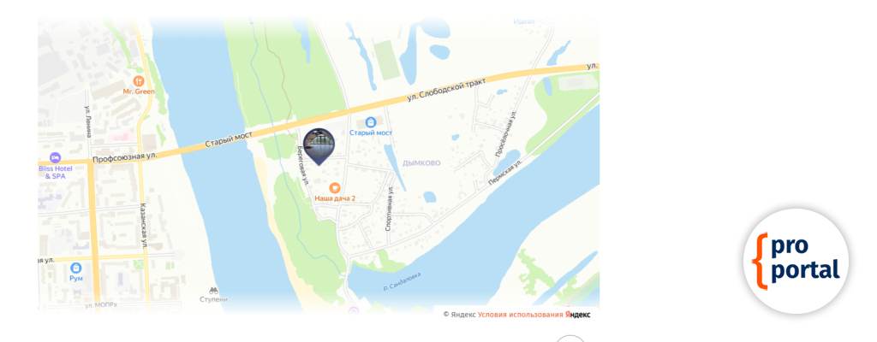The image size is (877, 342).
Task: Click the Спортивная ул. street label
Action: pos(389,209)
